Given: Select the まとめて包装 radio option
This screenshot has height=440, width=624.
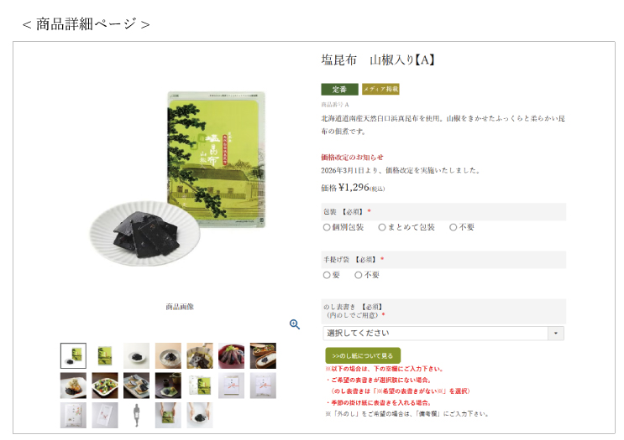Looking at the screenshot, I should [x=382, y=227].
